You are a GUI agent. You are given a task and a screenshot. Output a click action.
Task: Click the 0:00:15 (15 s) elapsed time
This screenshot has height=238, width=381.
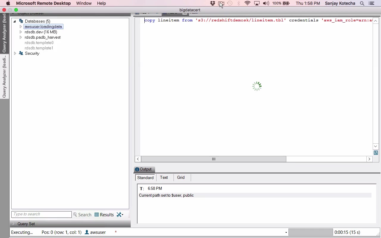point(347,232)
